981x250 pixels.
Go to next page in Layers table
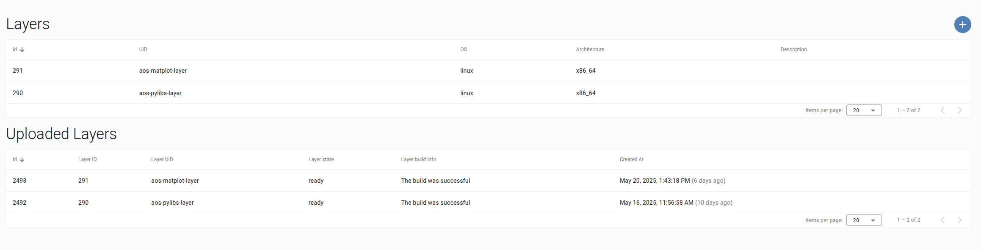pos(959,110)
